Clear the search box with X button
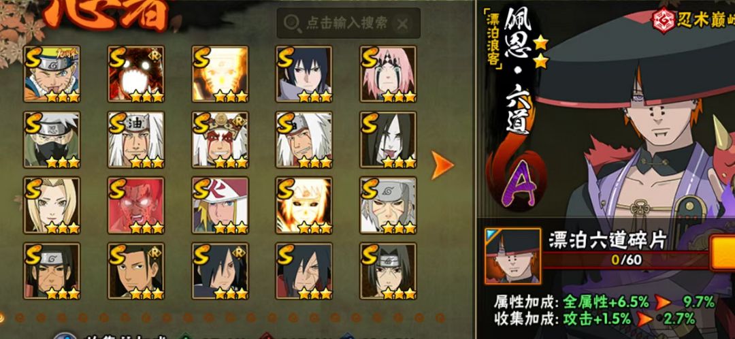The image size is (735, 339). [402, 24]
